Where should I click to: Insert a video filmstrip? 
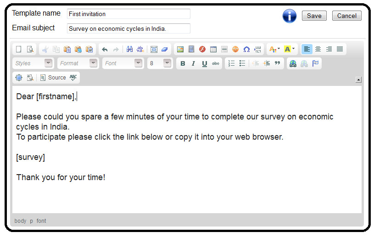coord(191,49)
